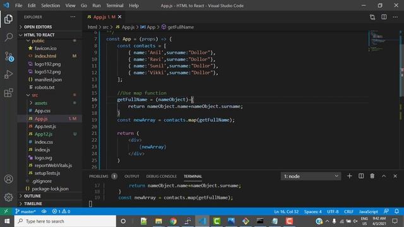Screen dimensions: 404x227
Task: Click the src breadcrumb segment
Action: 105,27
